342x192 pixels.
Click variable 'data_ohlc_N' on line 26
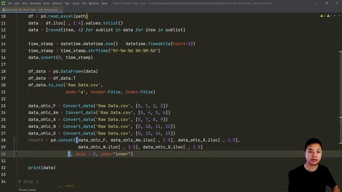42,126
